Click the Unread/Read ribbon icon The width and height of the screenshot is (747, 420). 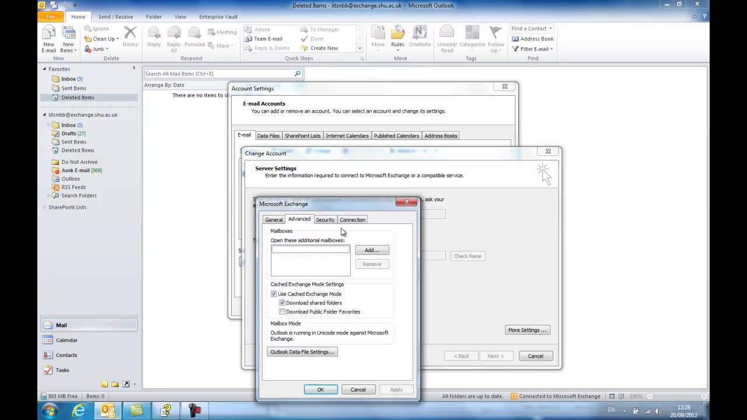coord(447,39)
